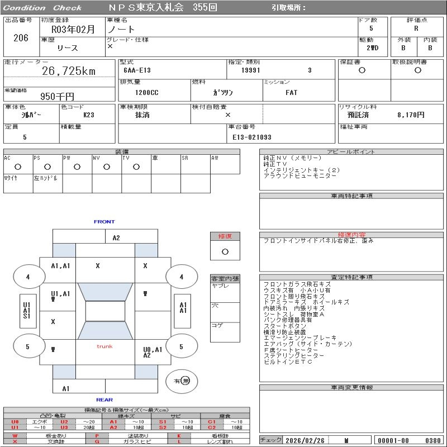Image resolution: width=447 pixels, height=447 pixels.
Task: Click the 26,725km mileage field
Action: [x=69, y=71]
